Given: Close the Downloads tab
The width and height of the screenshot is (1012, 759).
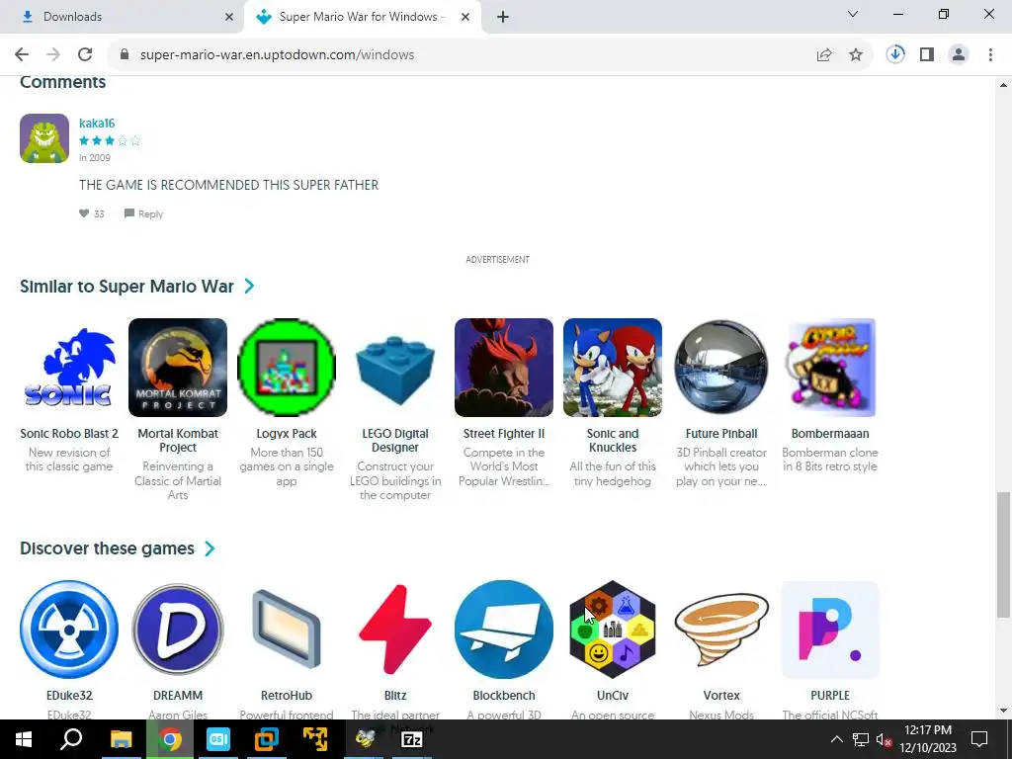Looking at the screenshot, I should (x=229, y=17).
